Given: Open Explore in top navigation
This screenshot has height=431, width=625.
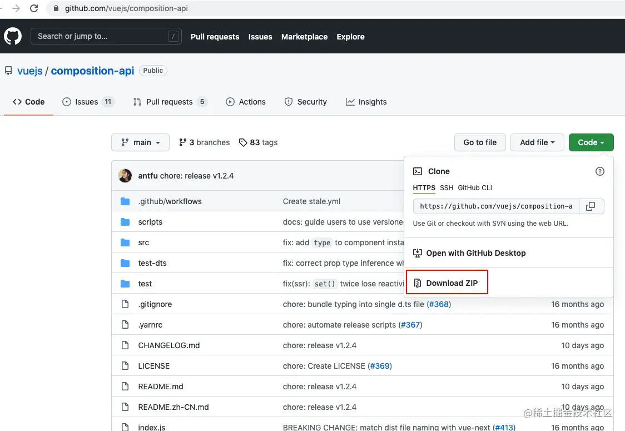Looking at the screenshot, I should pyautogui.click(x=350, y=37).
